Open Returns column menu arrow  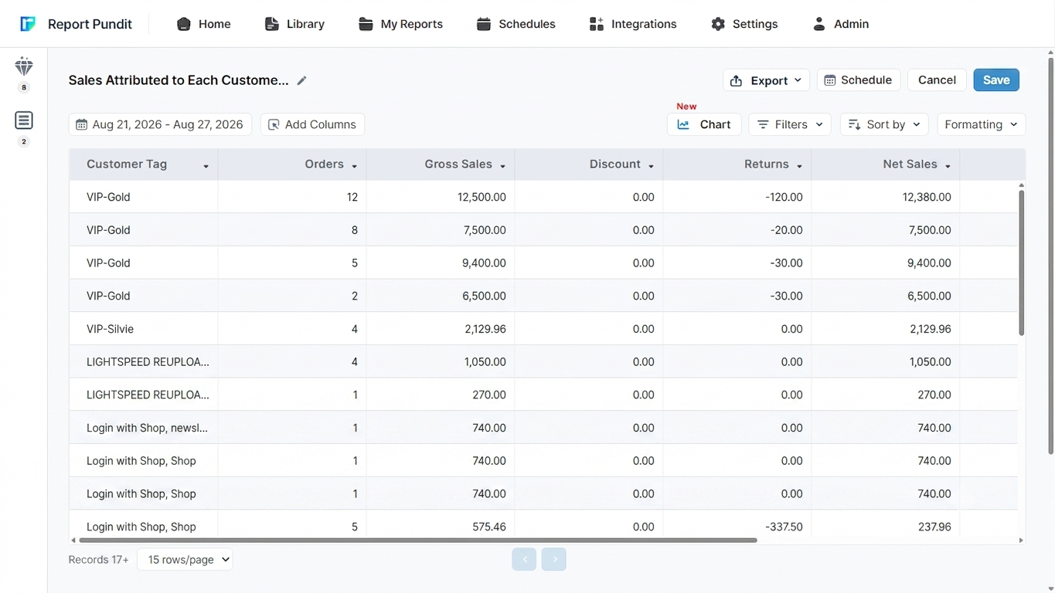click(800, 166)
